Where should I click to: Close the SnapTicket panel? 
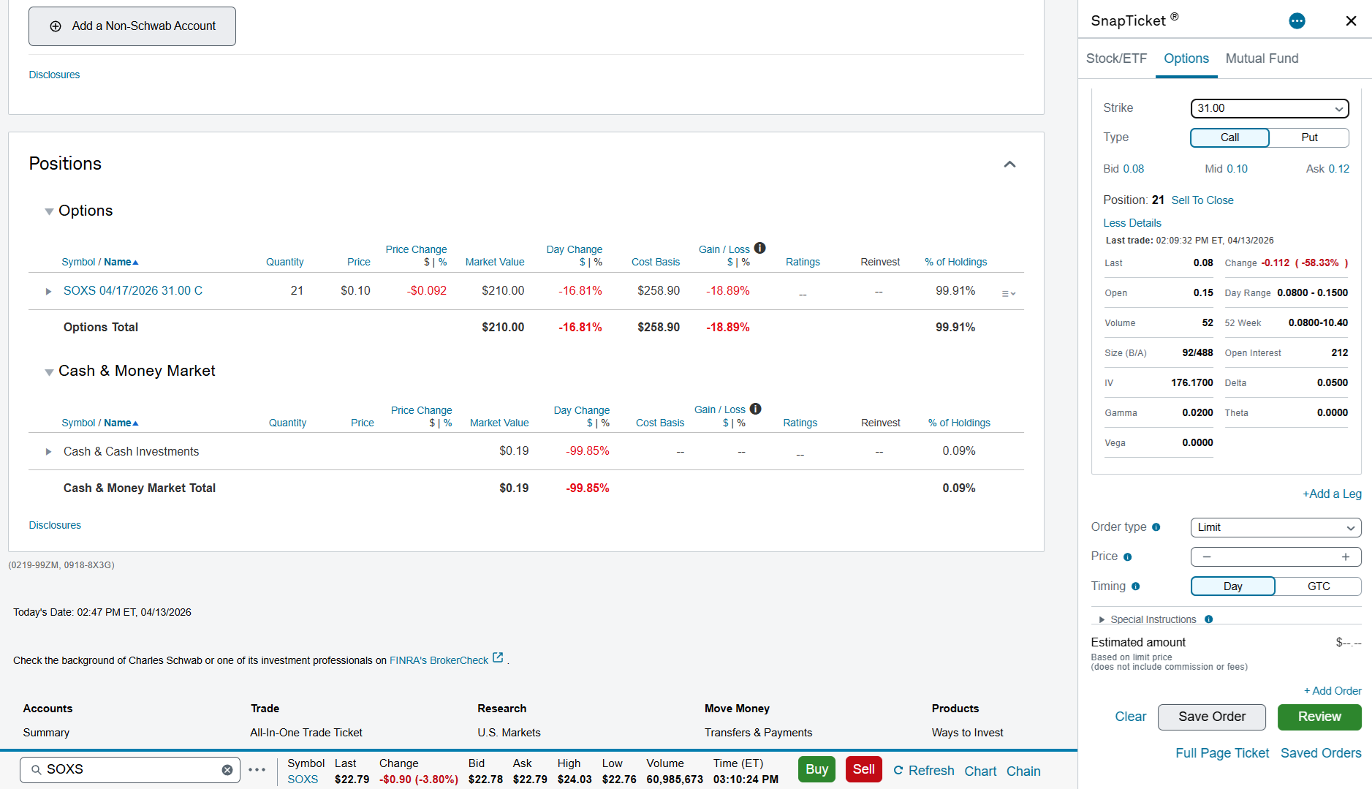coord(1351,21)
